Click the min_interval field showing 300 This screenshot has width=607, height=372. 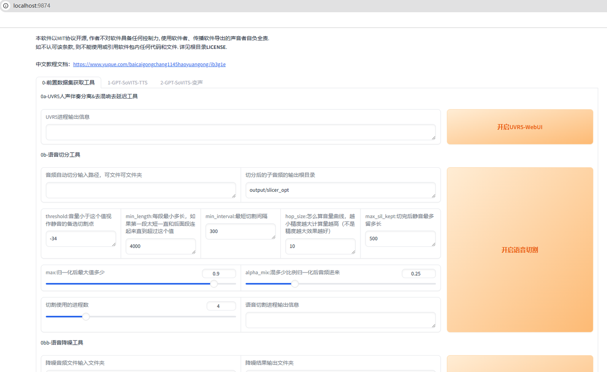point(240,231)
